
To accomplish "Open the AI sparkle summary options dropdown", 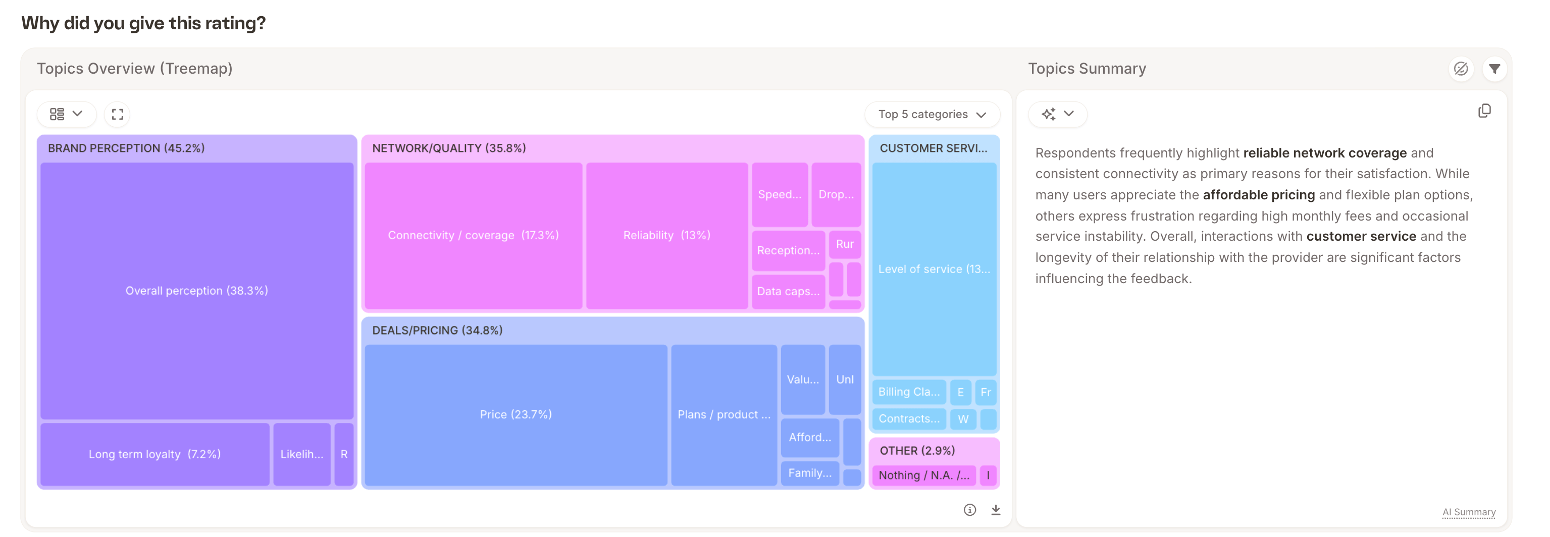I will coord(1057,114).
